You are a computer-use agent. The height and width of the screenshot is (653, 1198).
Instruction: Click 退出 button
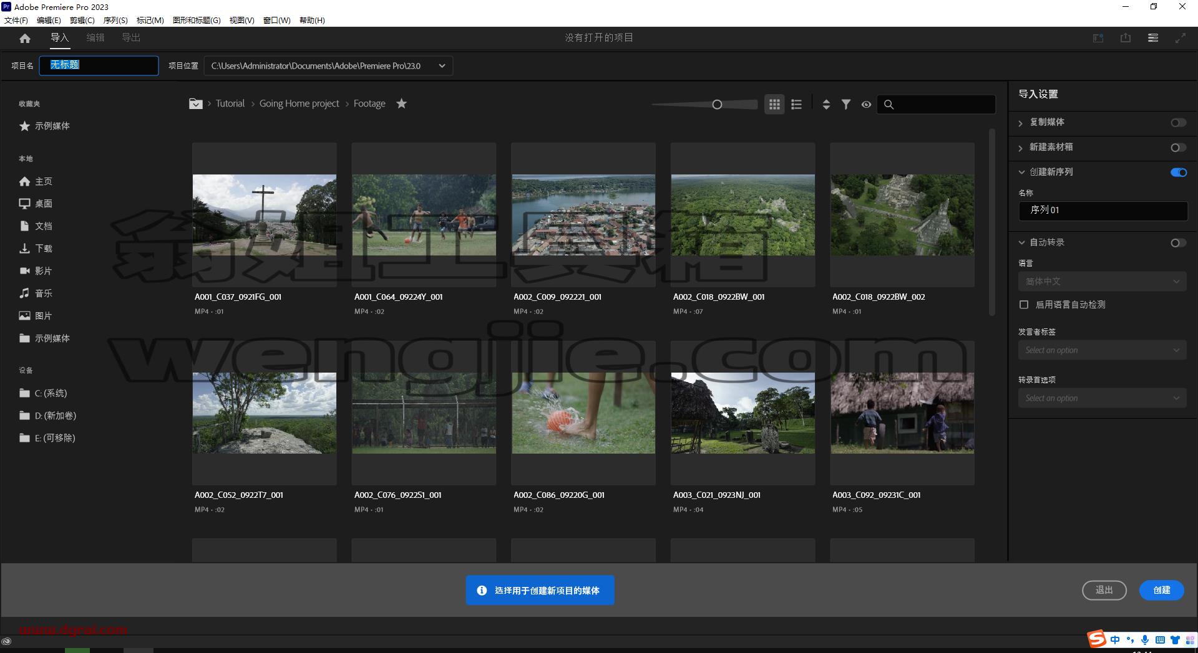1104,590
